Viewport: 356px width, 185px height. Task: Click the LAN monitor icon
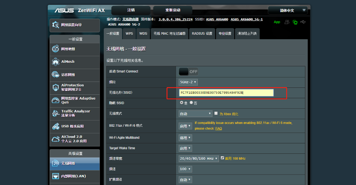click(56, 176)
